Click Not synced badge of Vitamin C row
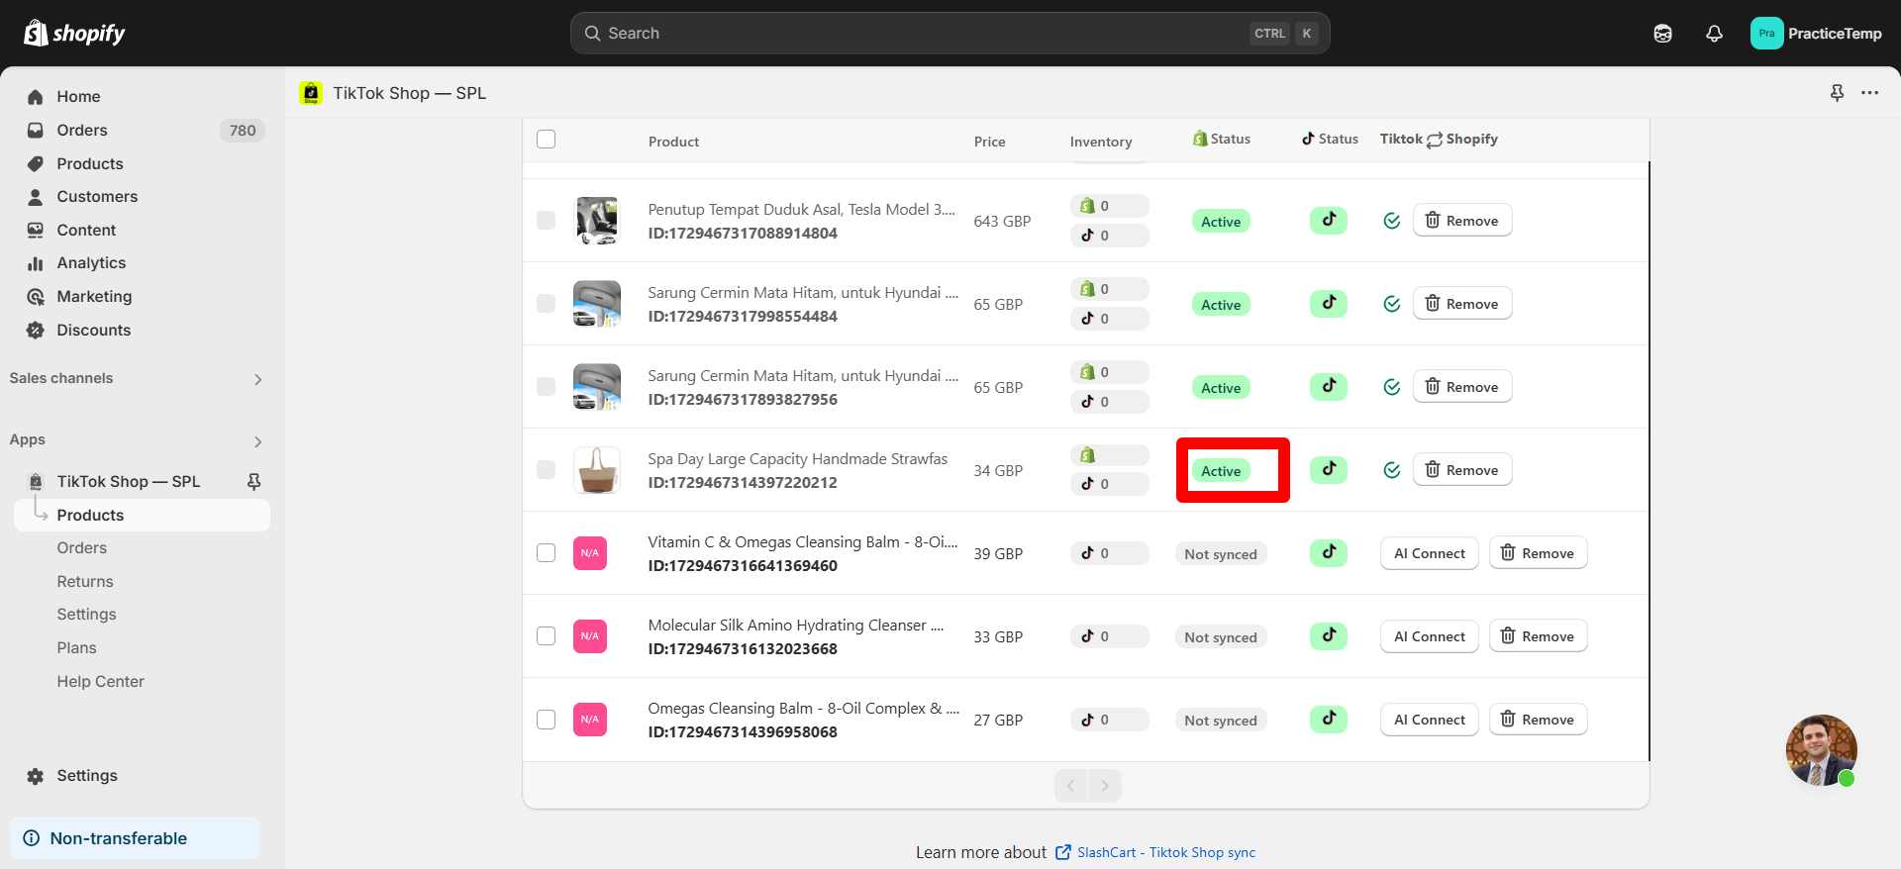The width and height of the screenshot is (1901, 869). tap(1221, 554)
